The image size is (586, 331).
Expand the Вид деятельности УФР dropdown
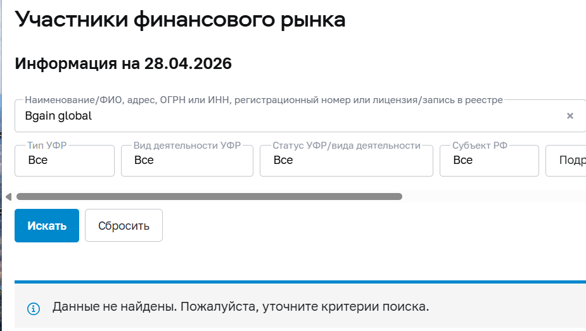188,161
